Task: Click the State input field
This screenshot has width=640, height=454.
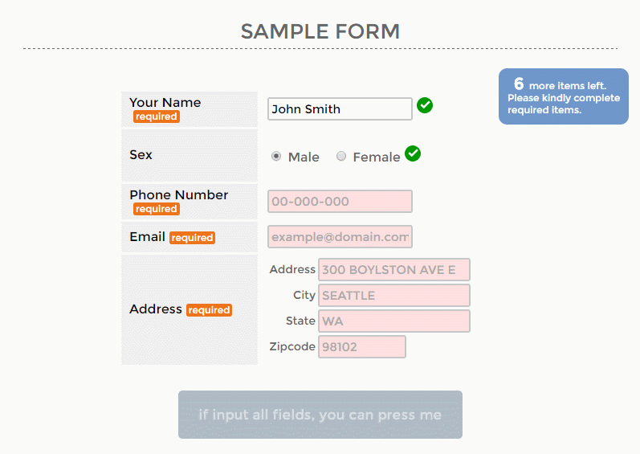Action: pyautogui.click(x=394, y=321)
